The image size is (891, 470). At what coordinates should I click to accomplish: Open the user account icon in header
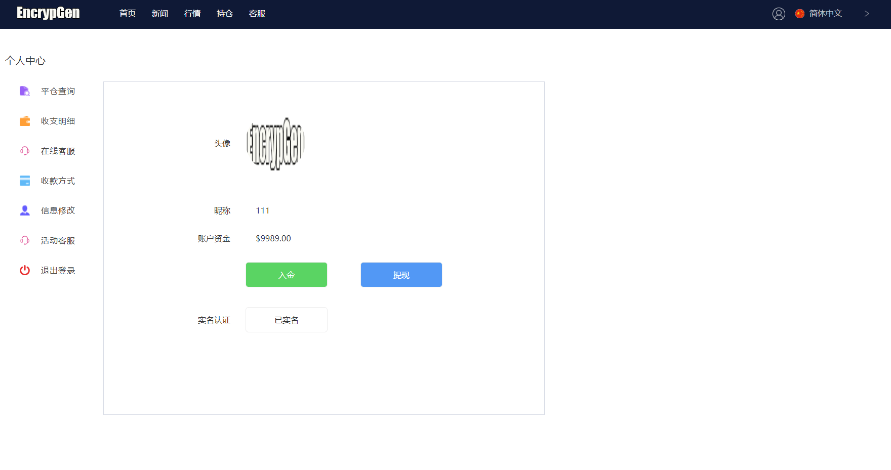(779, 14)
